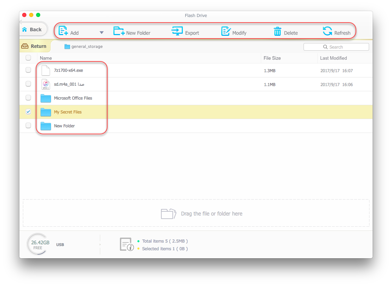Viewport: 392px width, 286px height.
Task: Select the 7z1700-x64.exe file name
Action: click(68, 70)
